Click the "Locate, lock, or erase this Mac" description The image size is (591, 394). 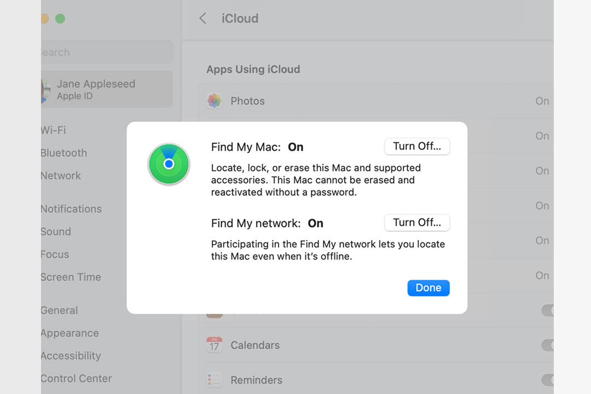[x=316, y=180]
